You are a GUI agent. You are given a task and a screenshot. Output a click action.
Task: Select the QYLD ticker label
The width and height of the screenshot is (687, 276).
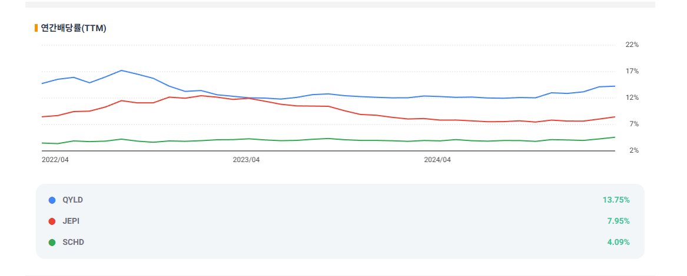[x=73, y=200]
